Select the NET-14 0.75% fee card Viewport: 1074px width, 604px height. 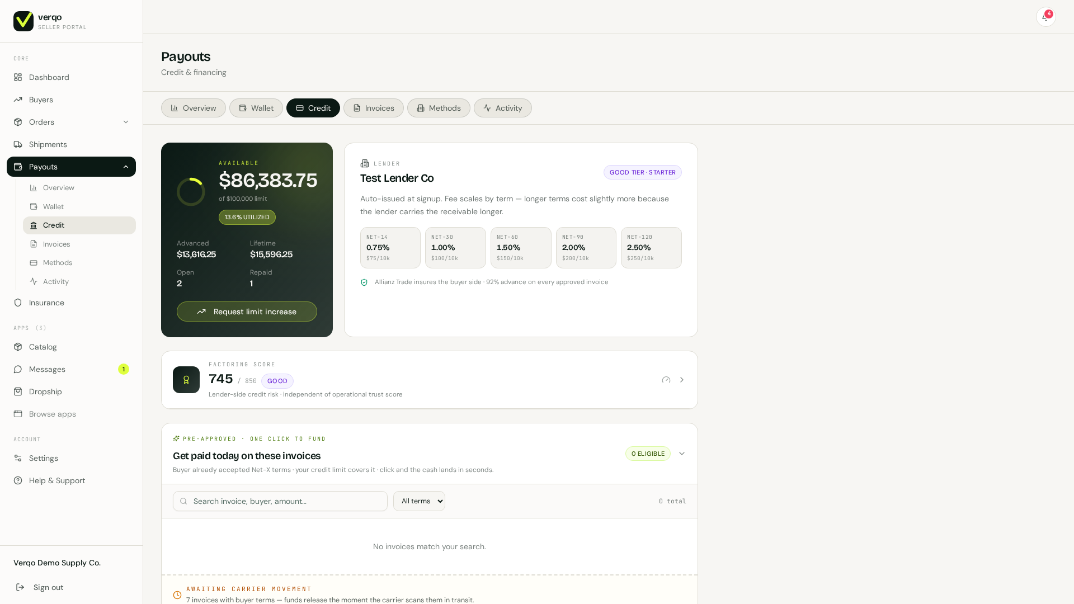[x=390, y=248]
